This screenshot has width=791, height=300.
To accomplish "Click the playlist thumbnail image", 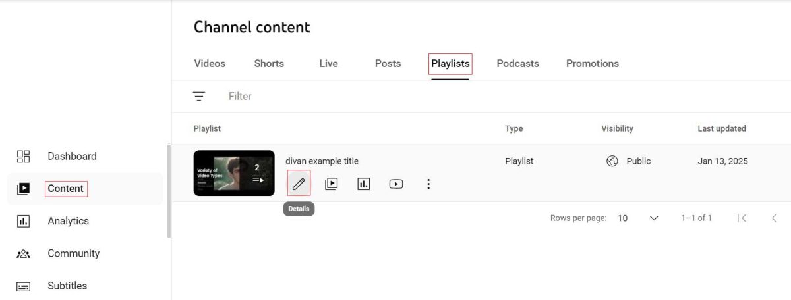I will (234, 173).
